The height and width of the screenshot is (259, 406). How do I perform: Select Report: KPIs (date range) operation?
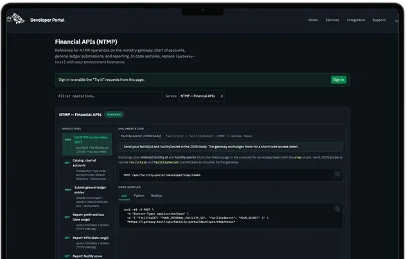(87, 242)
